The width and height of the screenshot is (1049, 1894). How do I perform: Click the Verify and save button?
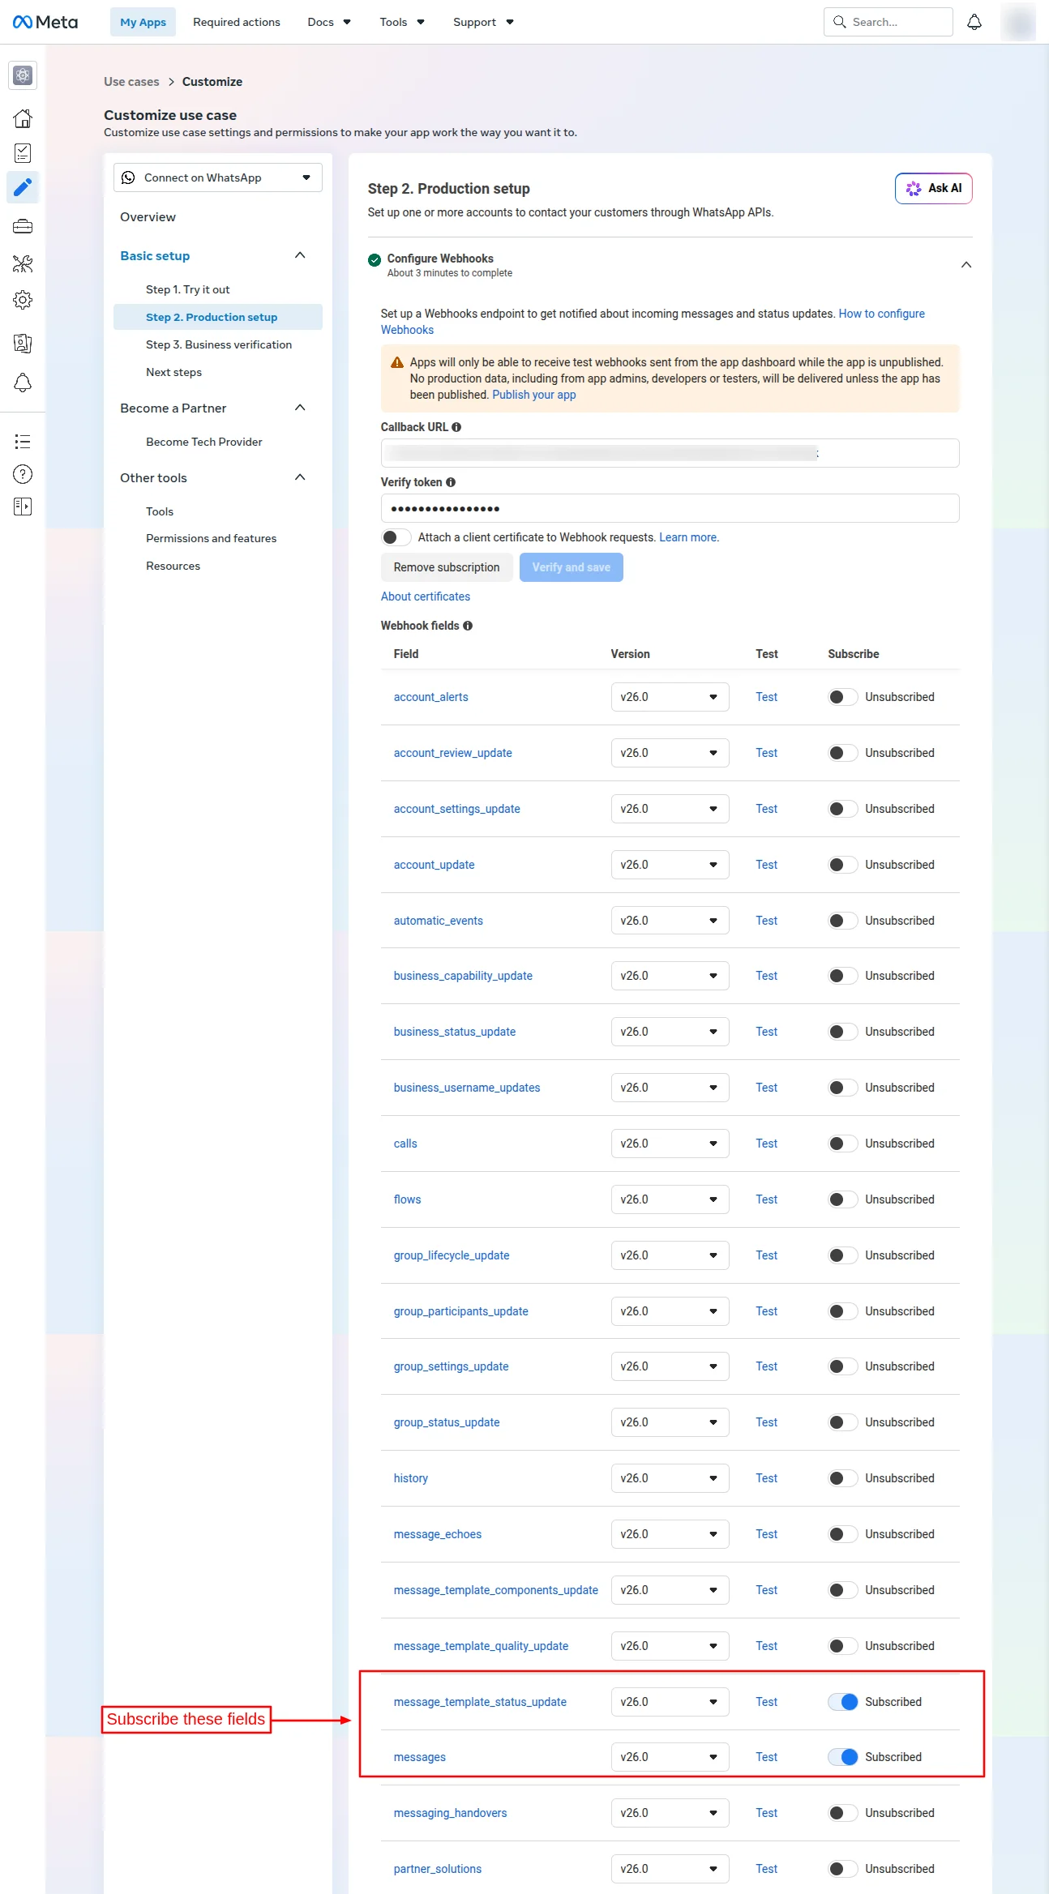pyautogui.click(x=572, y=567)
